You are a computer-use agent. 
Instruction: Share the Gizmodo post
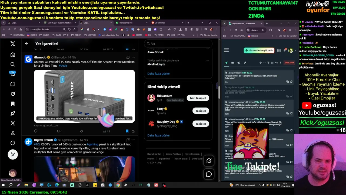pyautogui.click(x=133, y=131)
